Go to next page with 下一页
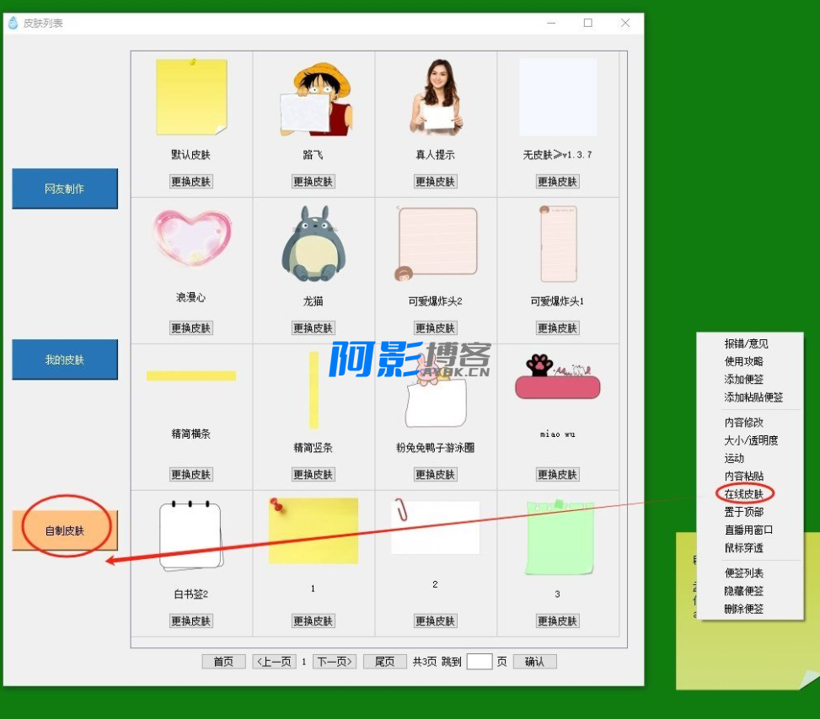 335,662
